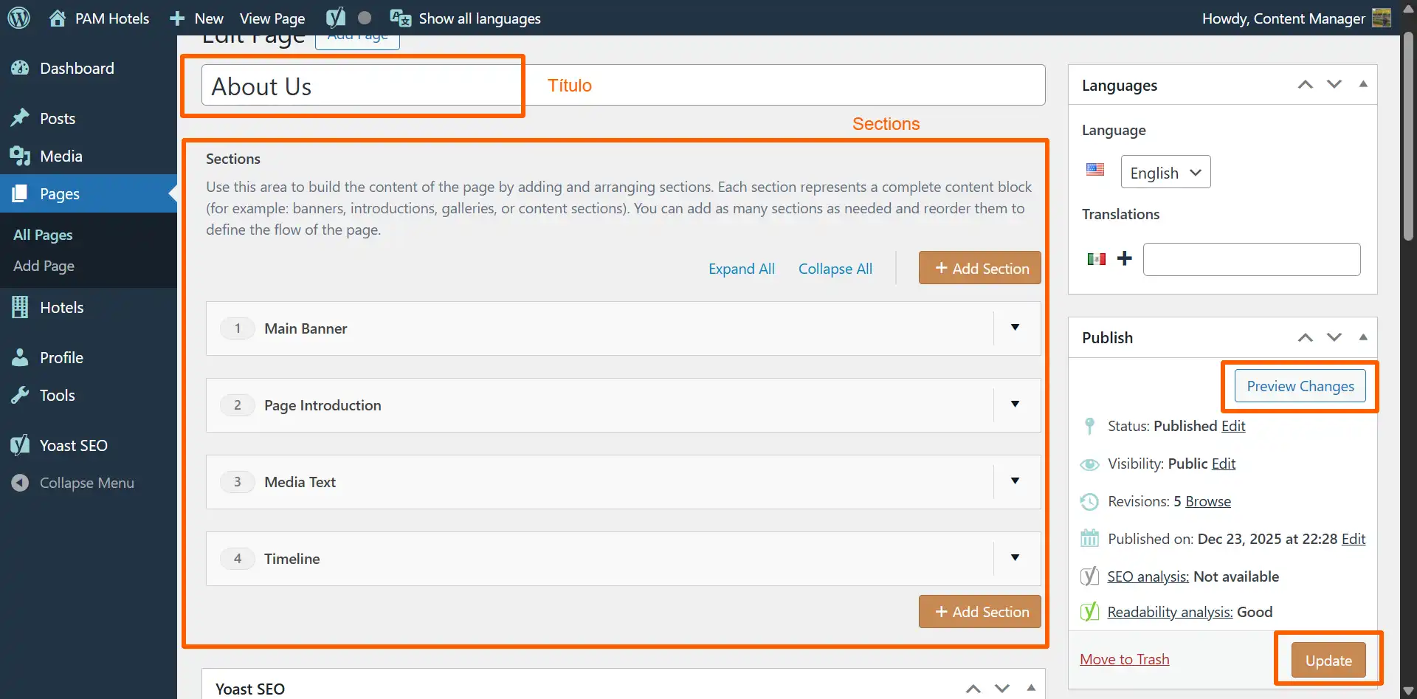Collapse the Languages meta box

coord(1363,84)
